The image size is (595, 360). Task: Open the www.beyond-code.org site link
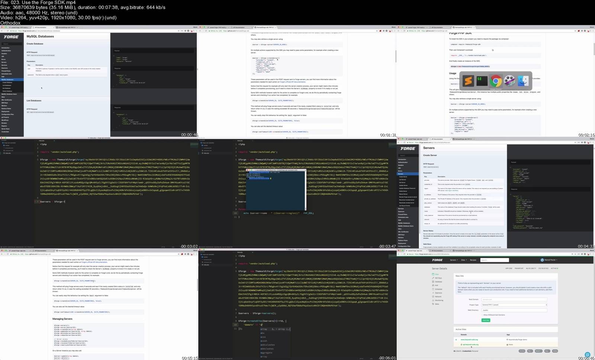point(469,340)
